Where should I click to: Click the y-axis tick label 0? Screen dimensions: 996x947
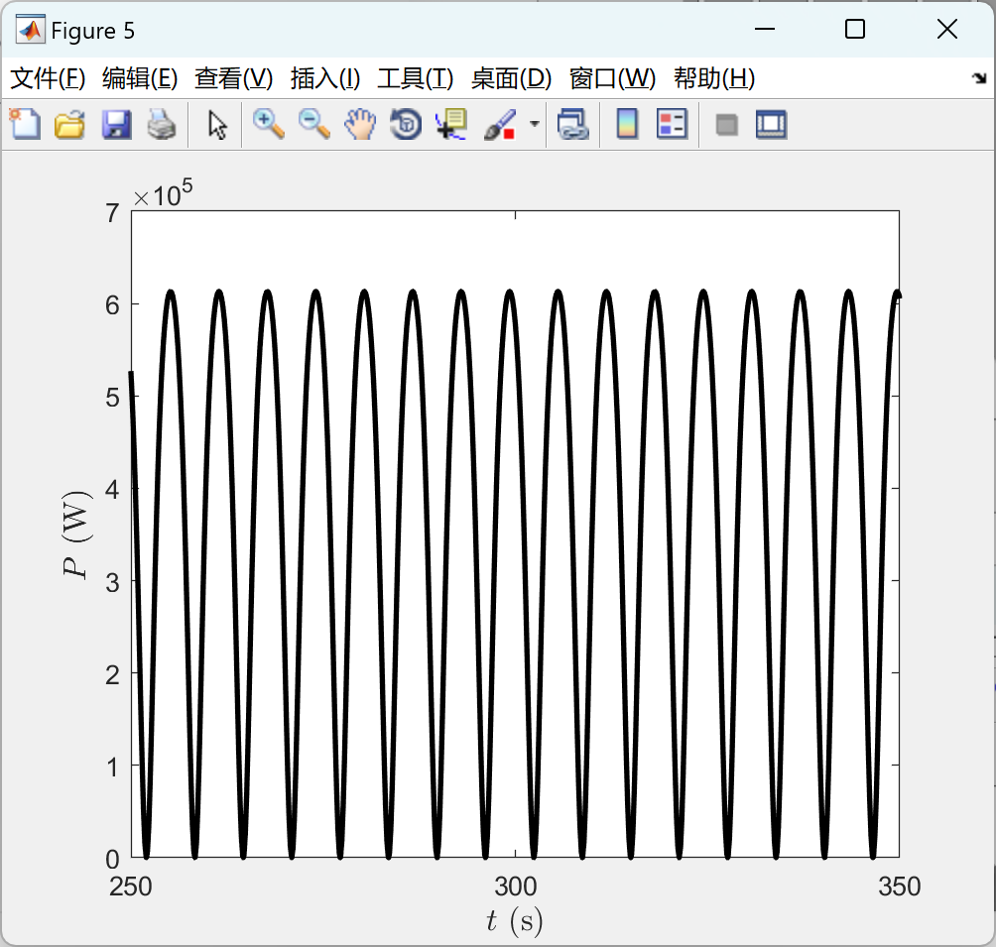pyautogui.click(x=112, y=860)
